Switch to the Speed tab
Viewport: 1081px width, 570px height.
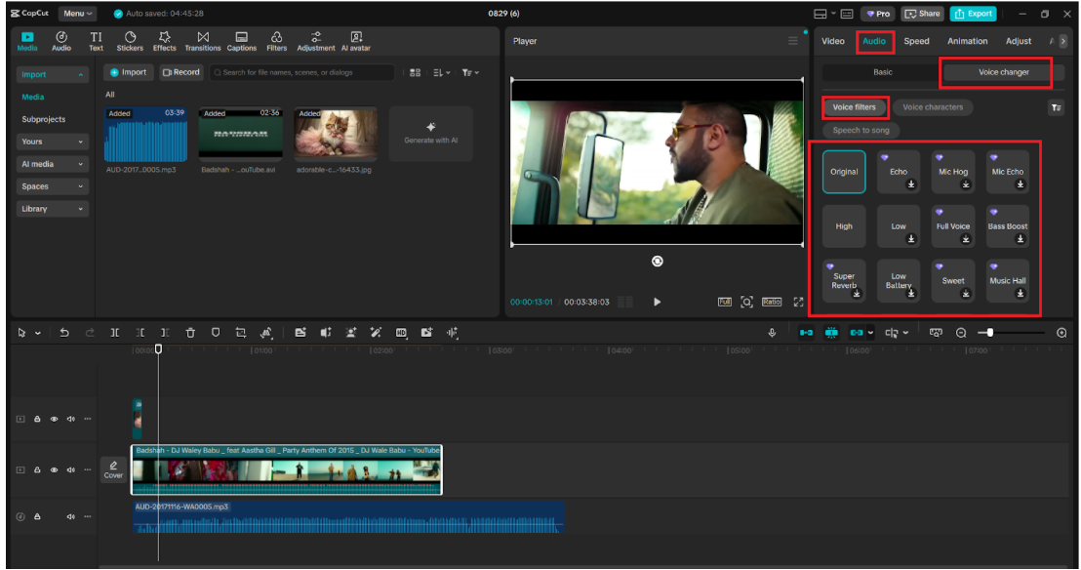(916, 41)
